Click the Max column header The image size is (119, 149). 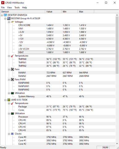(86, 11)
